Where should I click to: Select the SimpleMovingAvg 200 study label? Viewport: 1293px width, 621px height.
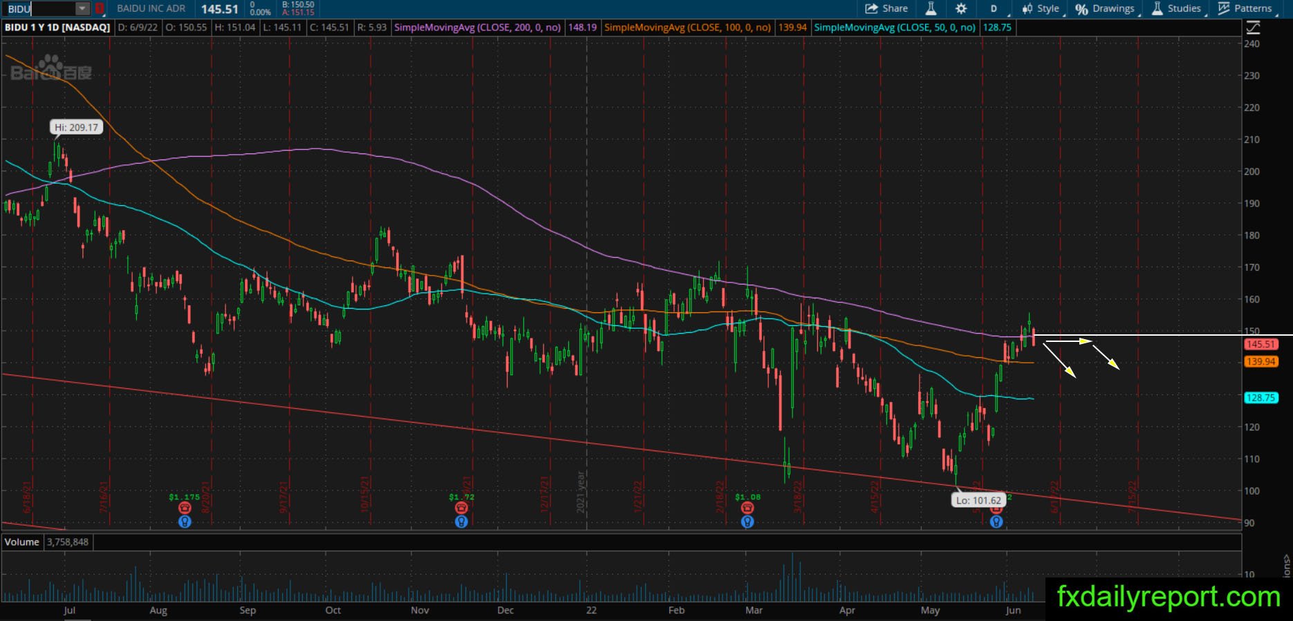click(x=477, y=28)
